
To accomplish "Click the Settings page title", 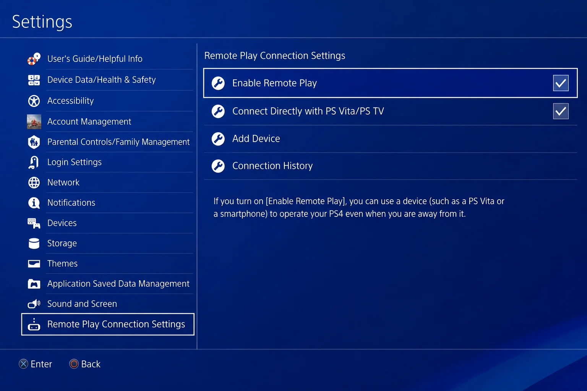I will click(x=42, y=22).
